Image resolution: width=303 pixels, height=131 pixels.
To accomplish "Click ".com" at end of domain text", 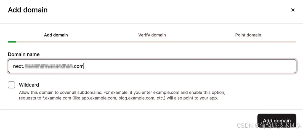I will click(78, 66).
